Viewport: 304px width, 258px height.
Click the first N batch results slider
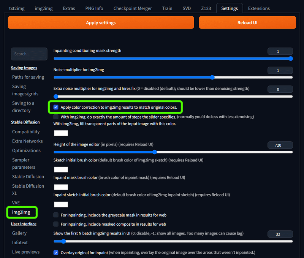[173, 241]
